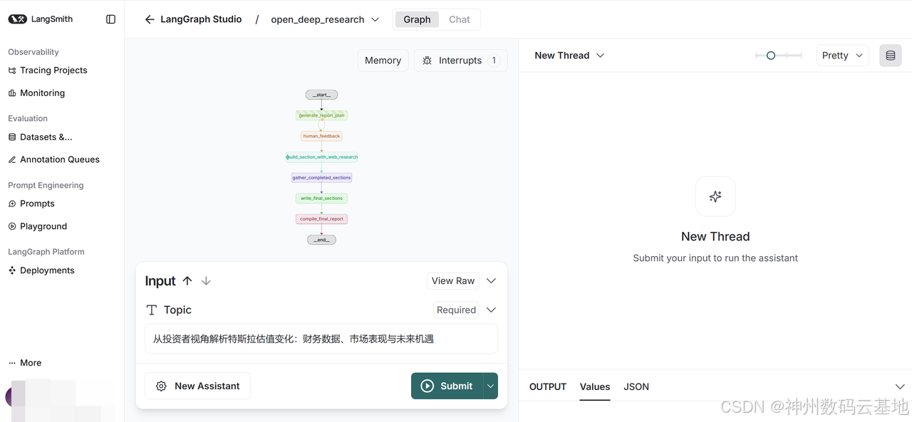This screenshot has width=912, height=422.
Task: Click the database icon button top right
Action: click(890, 56)
